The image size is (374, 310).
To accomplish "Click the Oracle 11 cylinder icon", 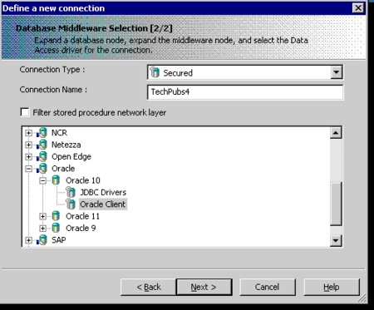I will (56, 216).
